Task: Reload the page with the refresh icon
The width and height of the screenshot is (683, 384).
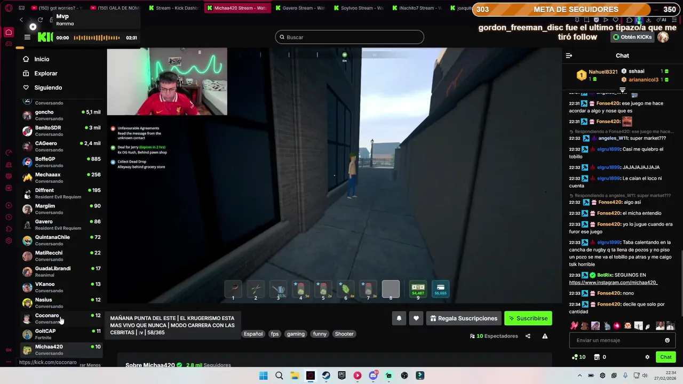Action: [40, 20]
